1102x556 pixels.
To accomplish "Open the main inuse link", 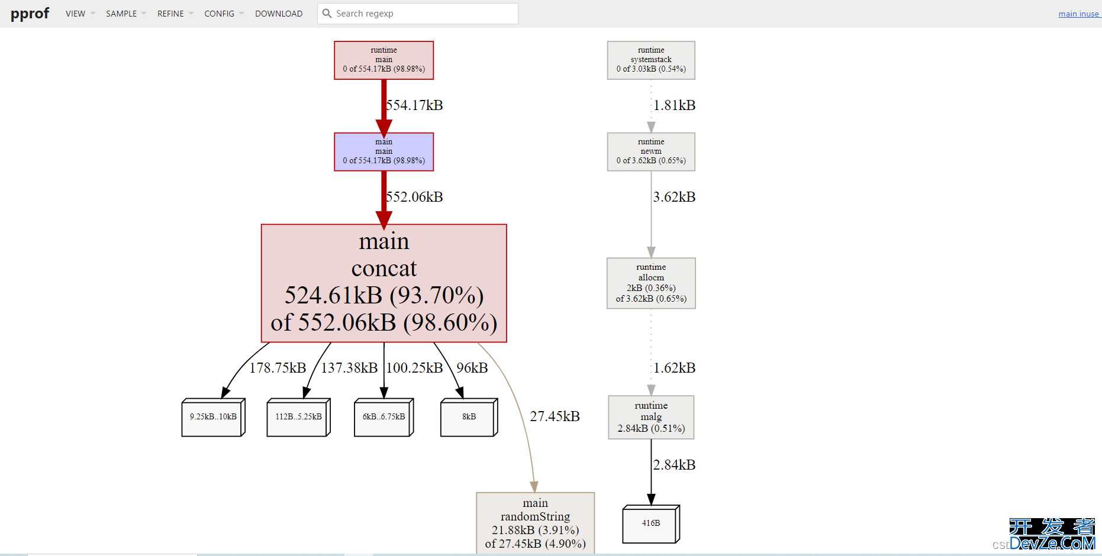I will [x=1079, y=14].
